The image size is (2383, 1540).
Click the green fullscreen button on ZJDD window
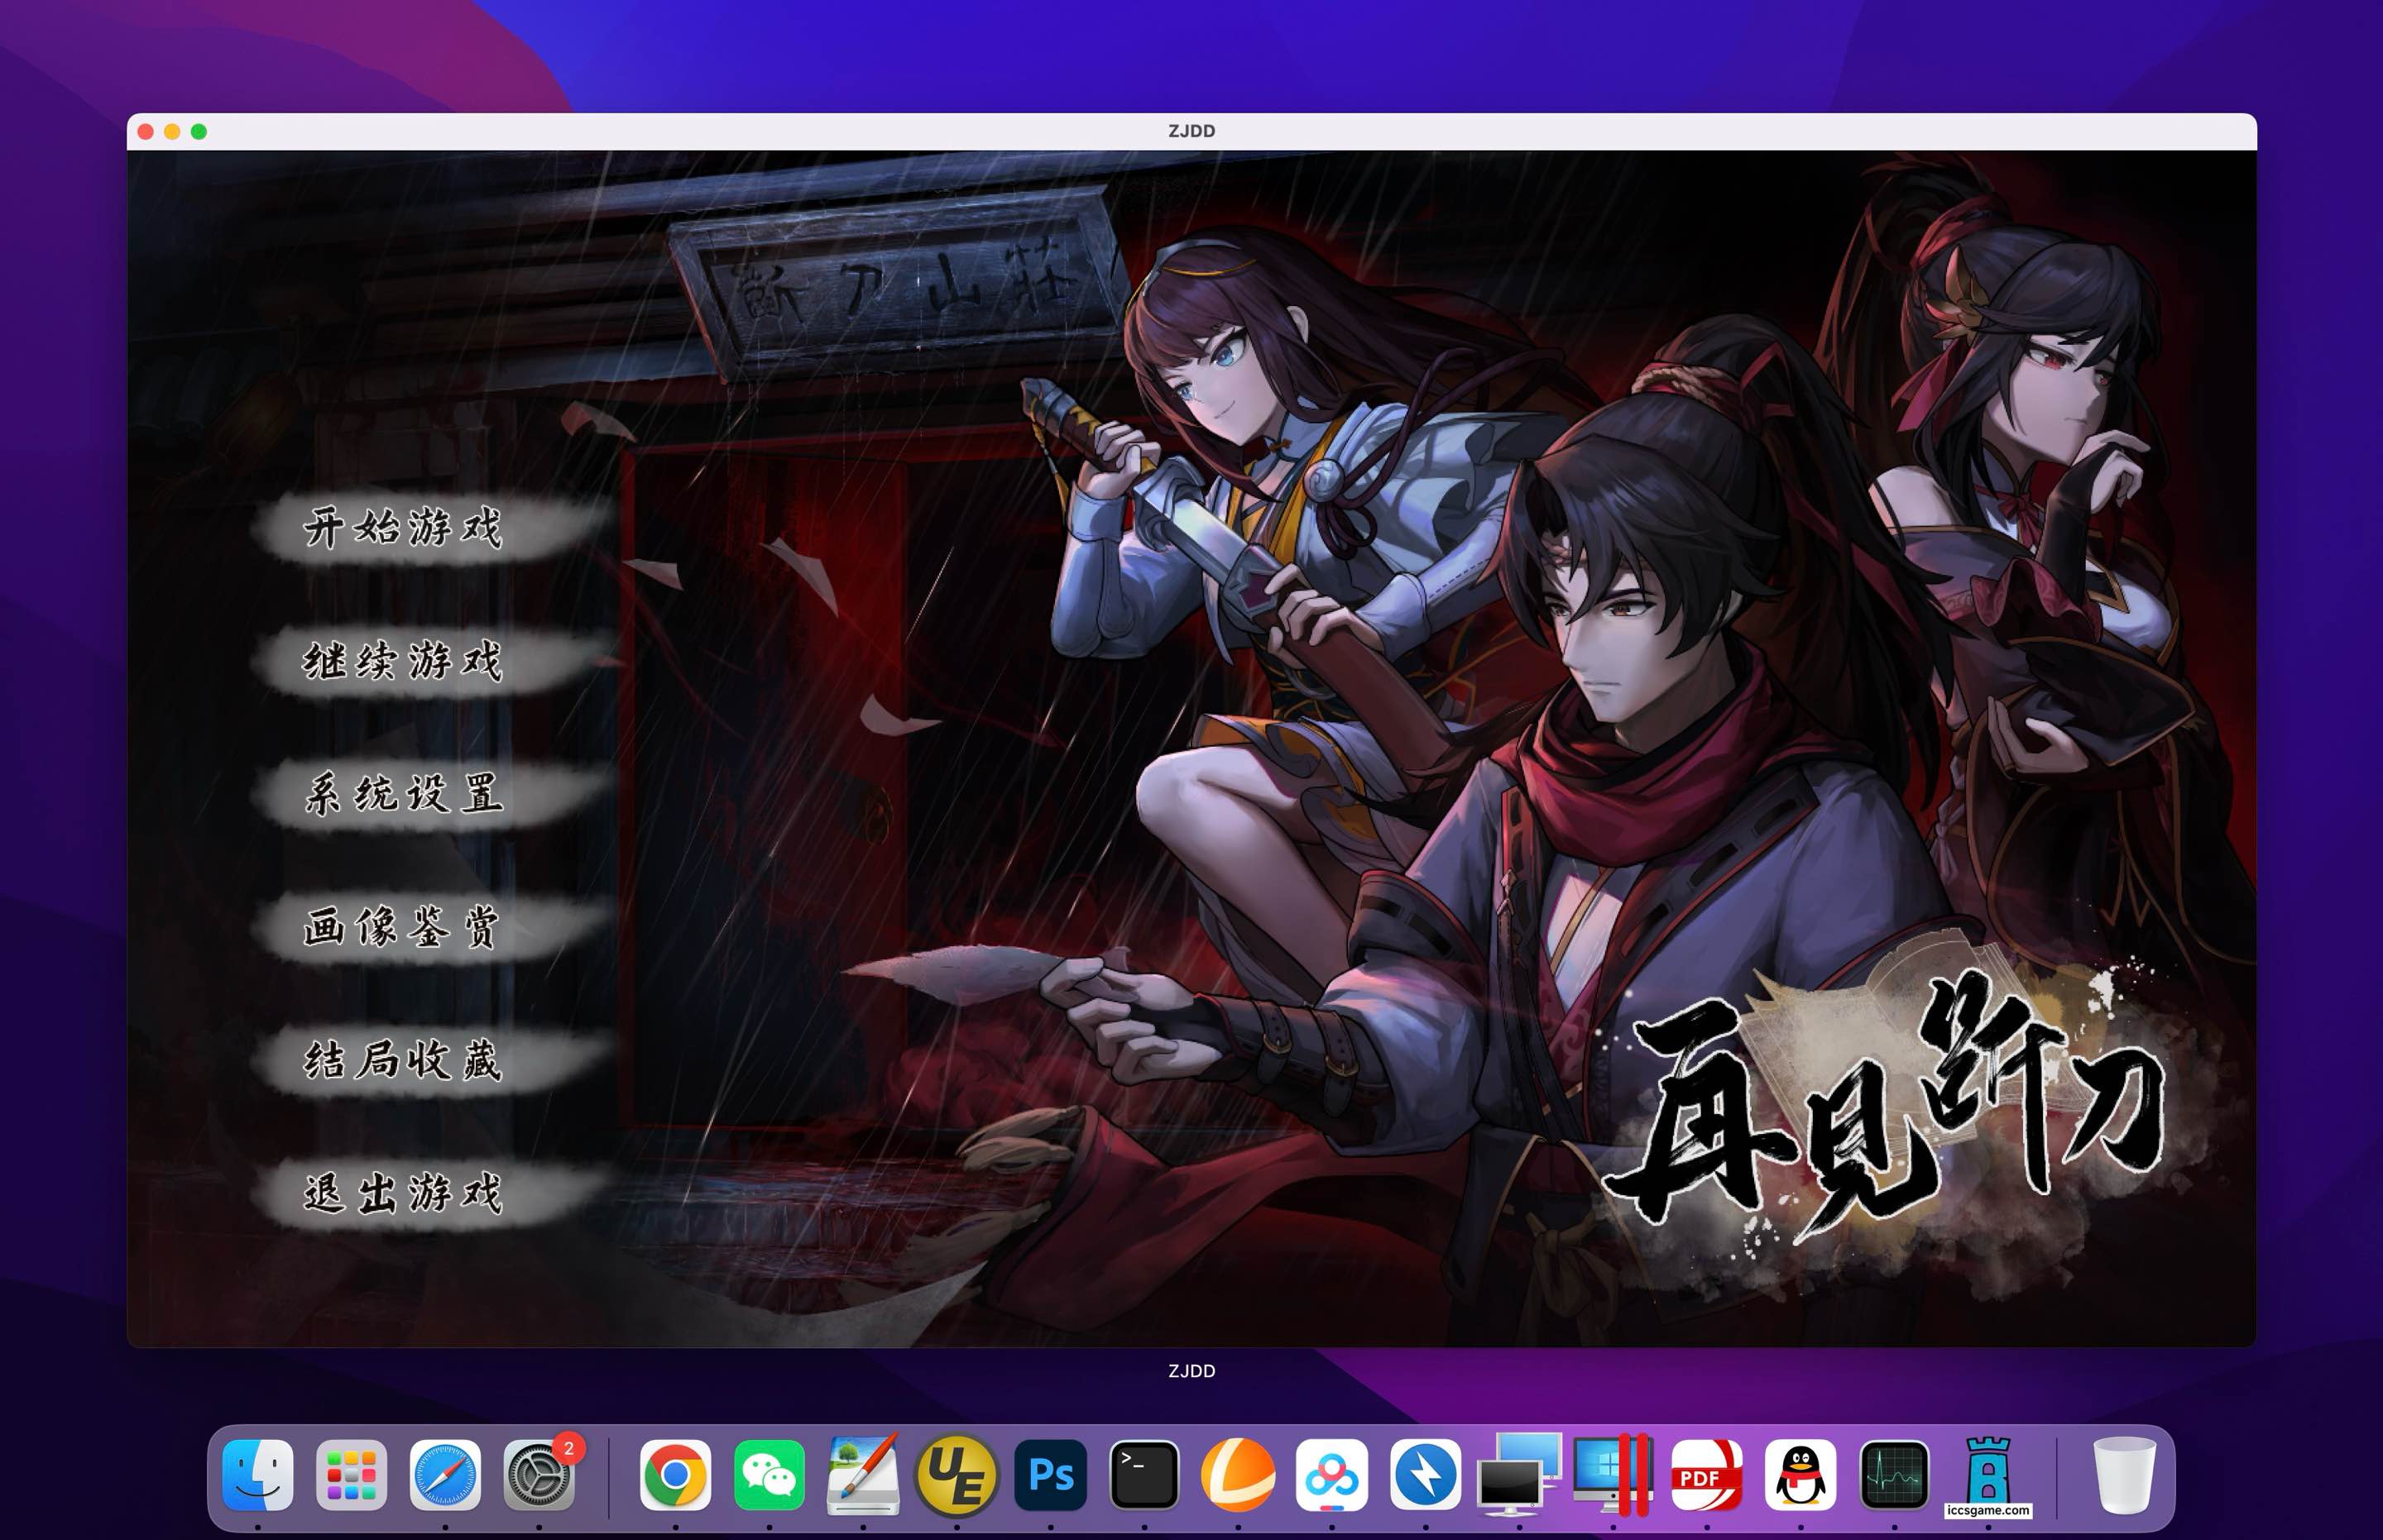(199, 131)
